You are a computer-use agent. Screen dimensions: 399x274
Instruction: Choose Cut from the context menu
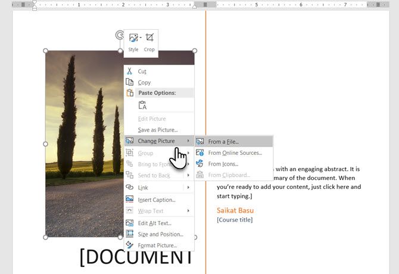click(x=159, y=71)
